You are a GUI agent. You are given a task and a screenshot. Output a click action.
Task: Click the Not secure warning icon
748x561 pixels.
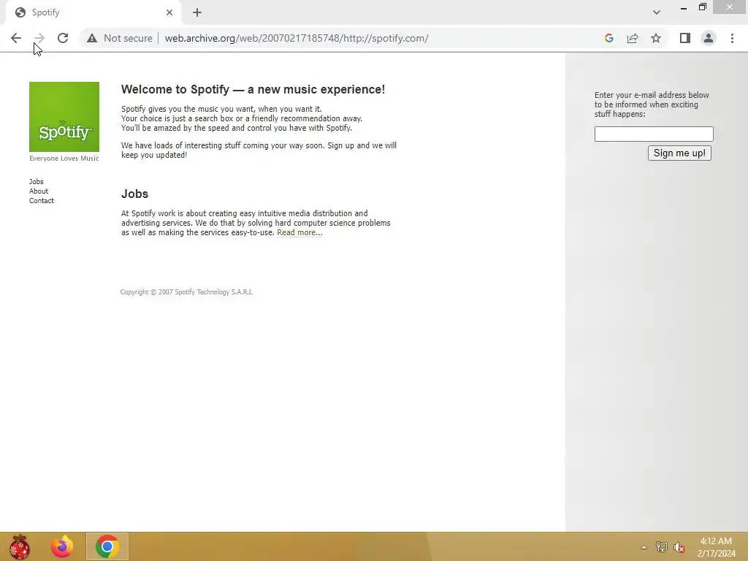pyautogui.click(x=92, y=38)
